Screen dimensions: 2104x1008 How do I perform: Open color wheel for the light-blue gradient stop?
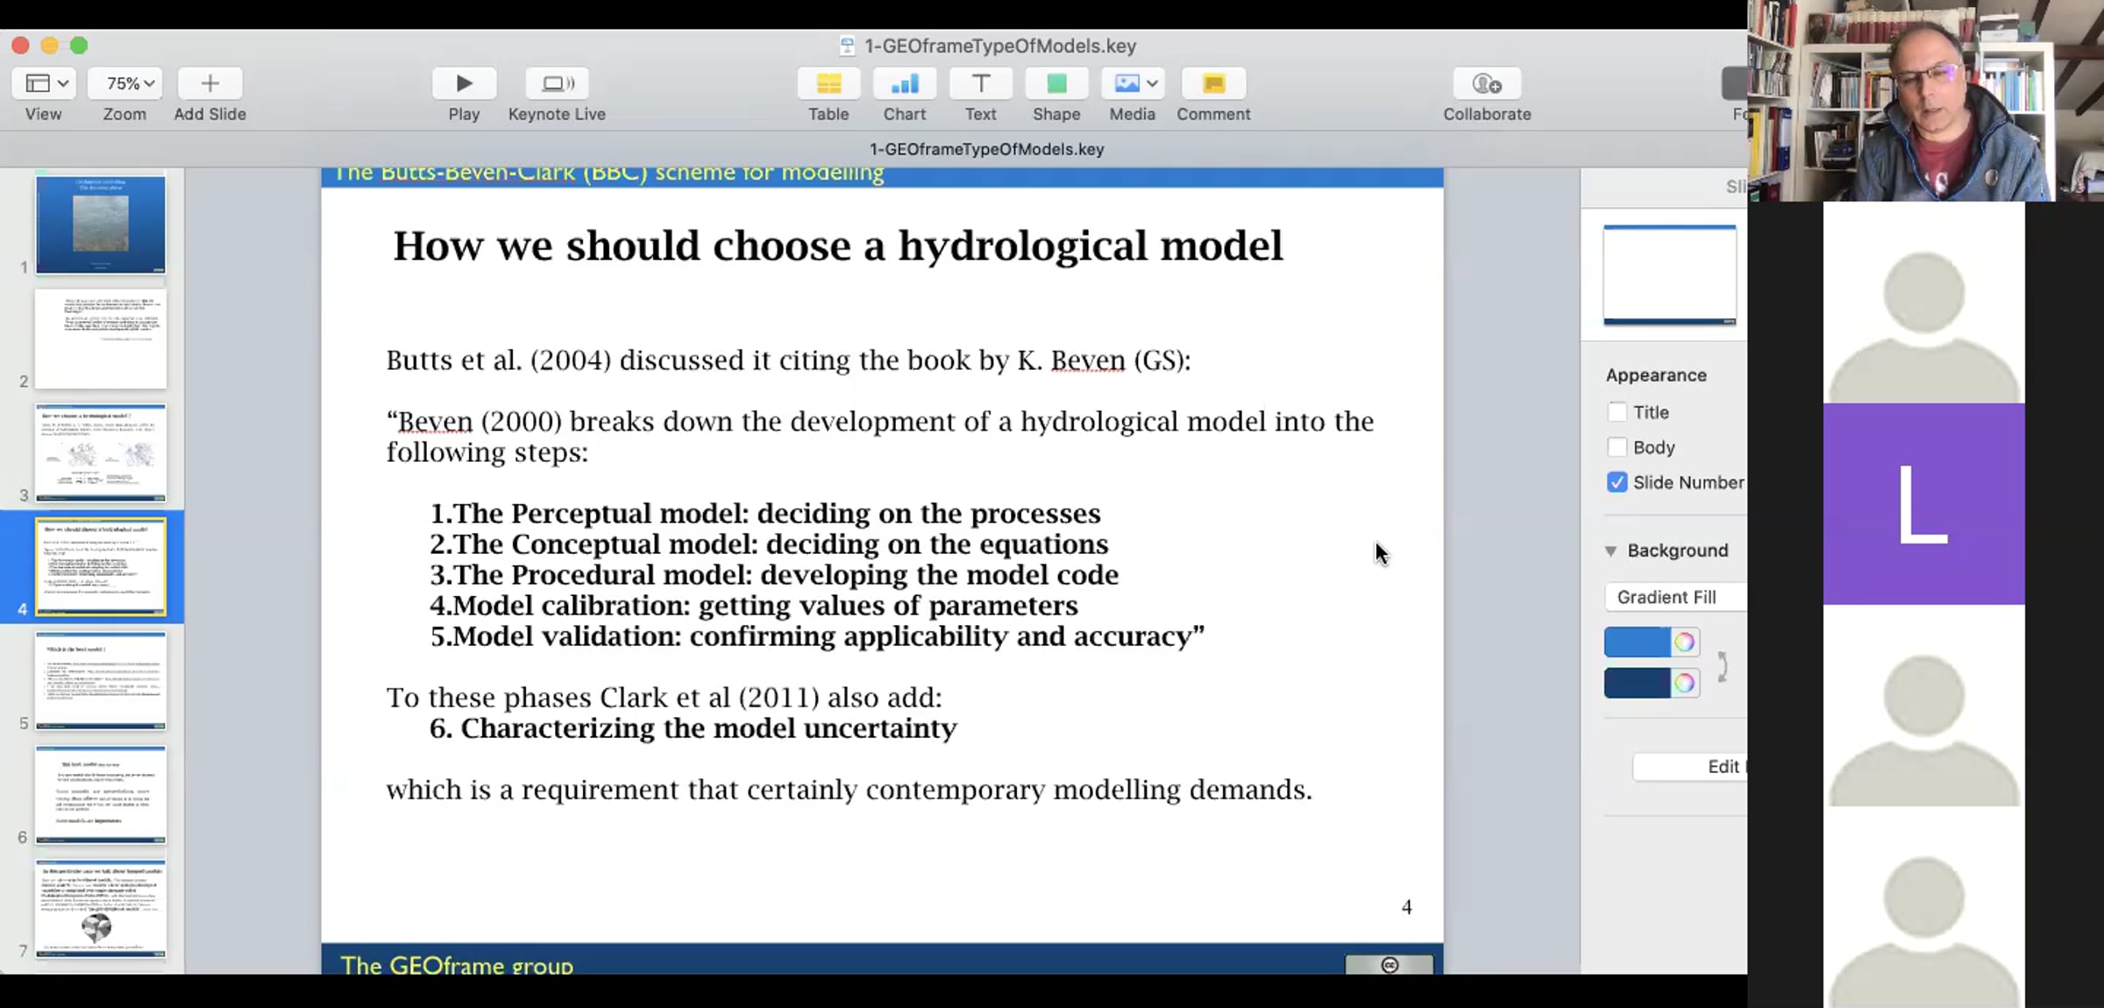[1684, 642]
